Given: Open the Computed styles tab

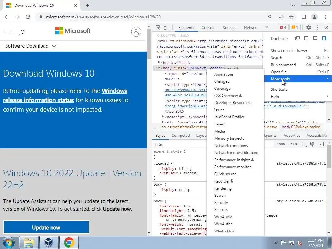Looking at the screenshot, I should click(x=181, y=136).
